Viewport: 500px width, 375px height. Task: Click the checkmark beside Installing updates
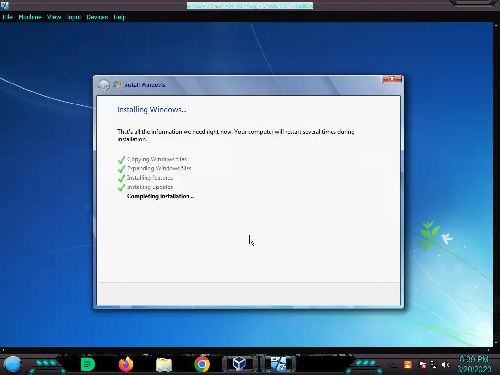(x=121, y=187)
